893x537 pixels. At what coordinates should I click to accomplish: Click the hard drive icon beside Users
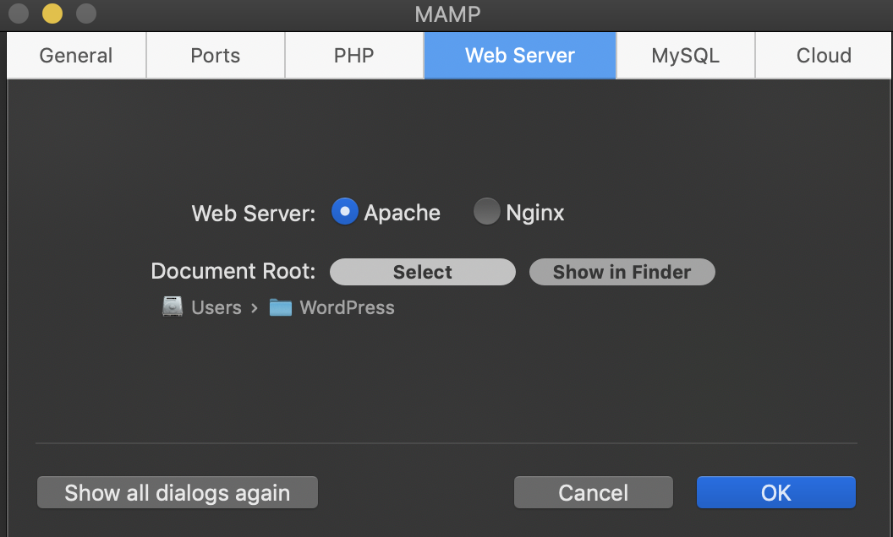pyautogui.click(x=173, y=307)
